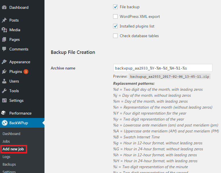This screenshot has width=221, height=173.
Task: Click the %j day without leading zeros line
Action: 152,95
